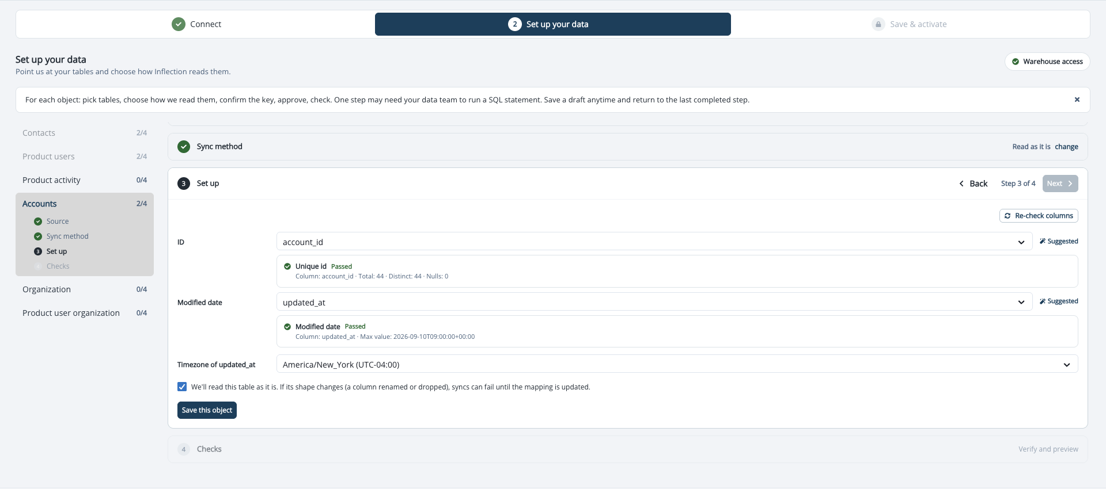Image resolution: width=1106 pixels, height=489 pixels.
Task: Click the lock icon beside Save & activate
Action: pos(878,24)
